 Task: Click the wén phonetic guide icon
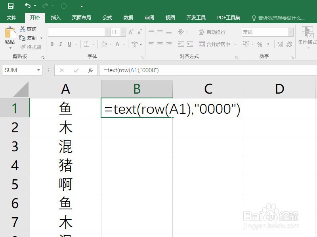click(134, 44)
